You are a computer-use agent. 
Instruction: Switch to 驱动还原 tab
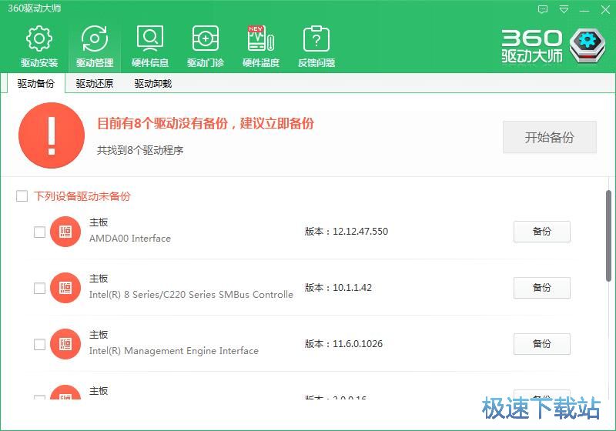94,84
